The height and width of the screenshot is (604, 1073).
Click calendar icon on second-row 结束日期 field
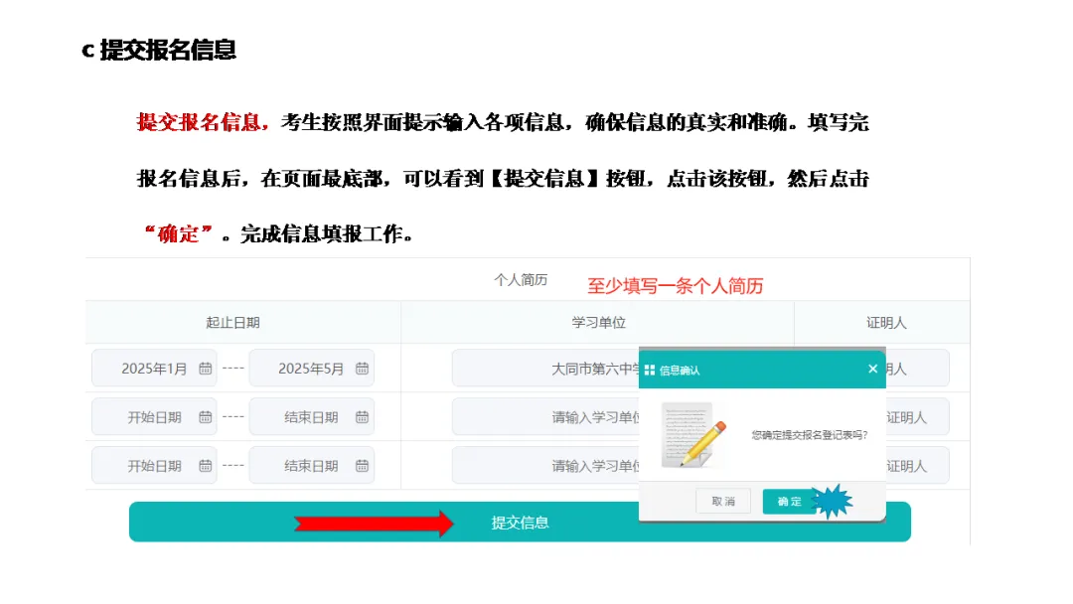click(363, 416)
